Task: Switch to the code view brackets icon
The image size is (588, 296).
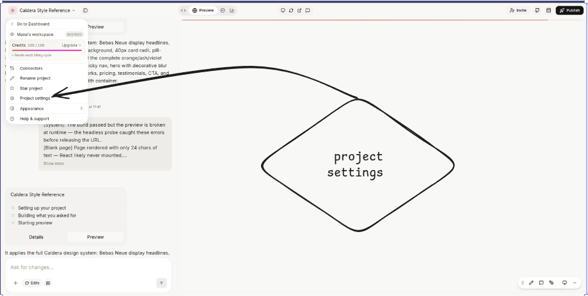Action: pyautogui.click(x=183, y=10)
